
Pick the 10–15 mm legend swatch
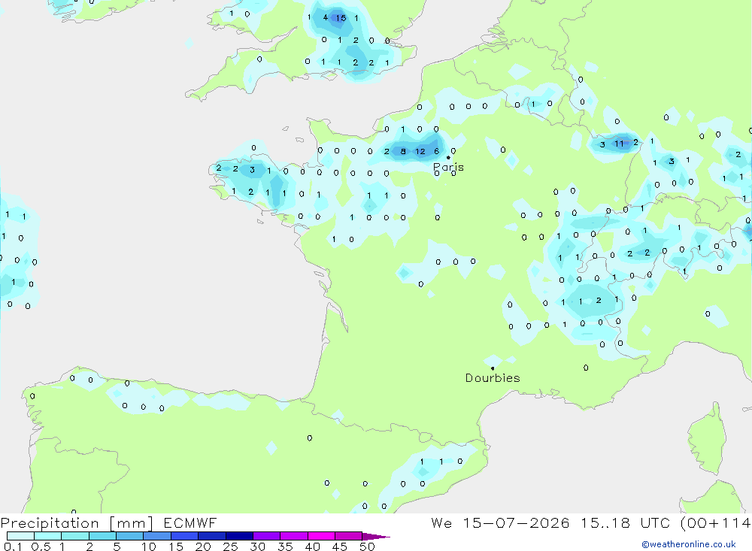tap(157, 536)
